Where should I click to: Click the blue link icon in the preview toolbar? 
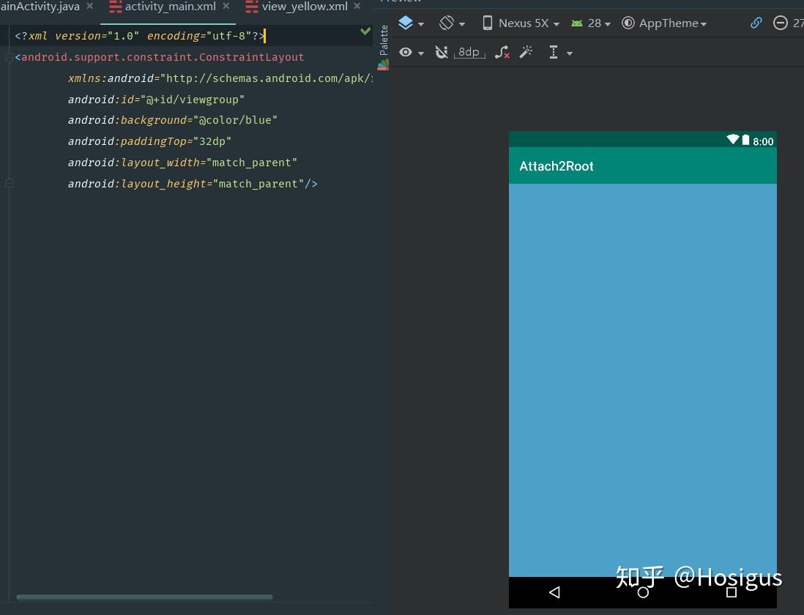[756, 23]
